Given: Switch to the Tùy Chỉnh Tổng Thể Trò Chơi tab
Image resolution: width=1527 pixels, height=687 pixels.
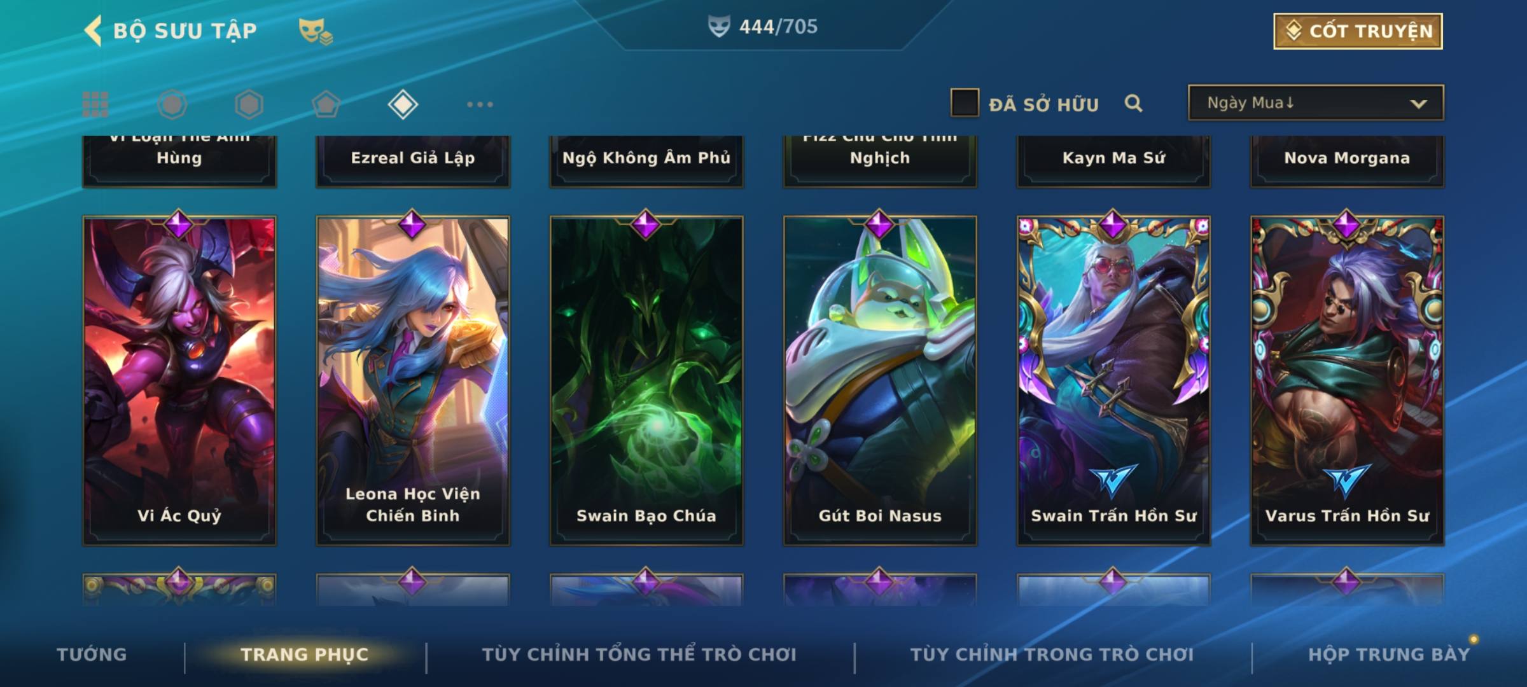Looking at the screenshot, I should (x=639, y=655).
